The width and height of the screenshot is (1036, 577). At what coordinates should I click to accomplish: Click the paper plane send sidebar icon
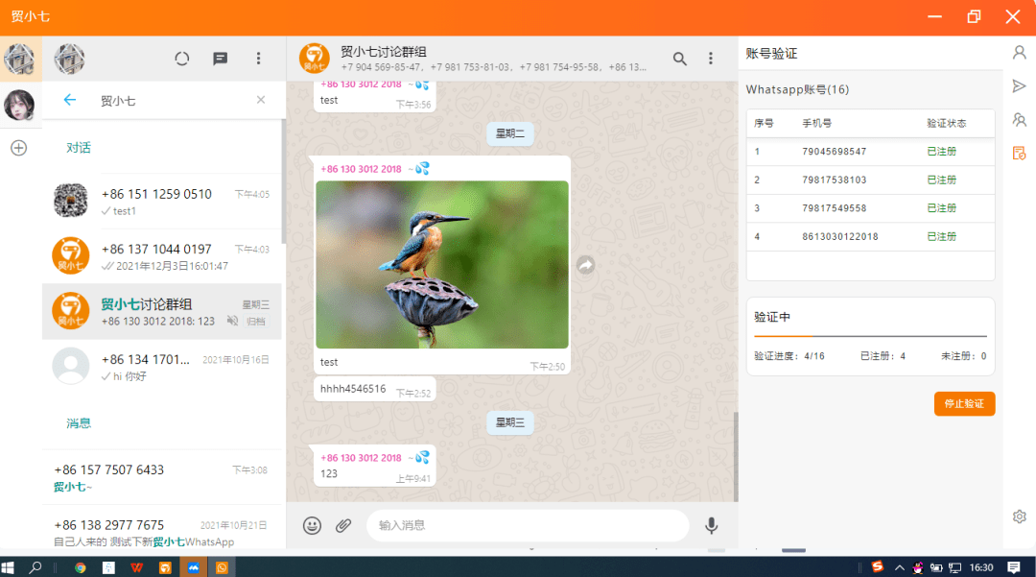[1019, 85]
